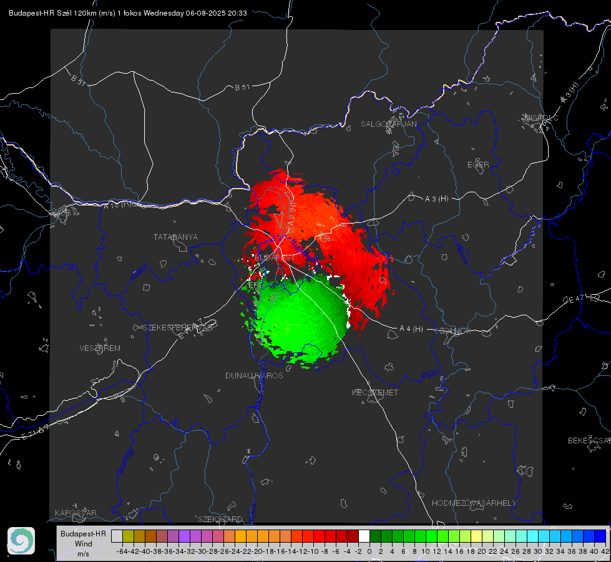The width and height of the screenshot is (611, 562).
Task: Click the SZEKSZÁRD city label
Action: [x=220, y=519]
